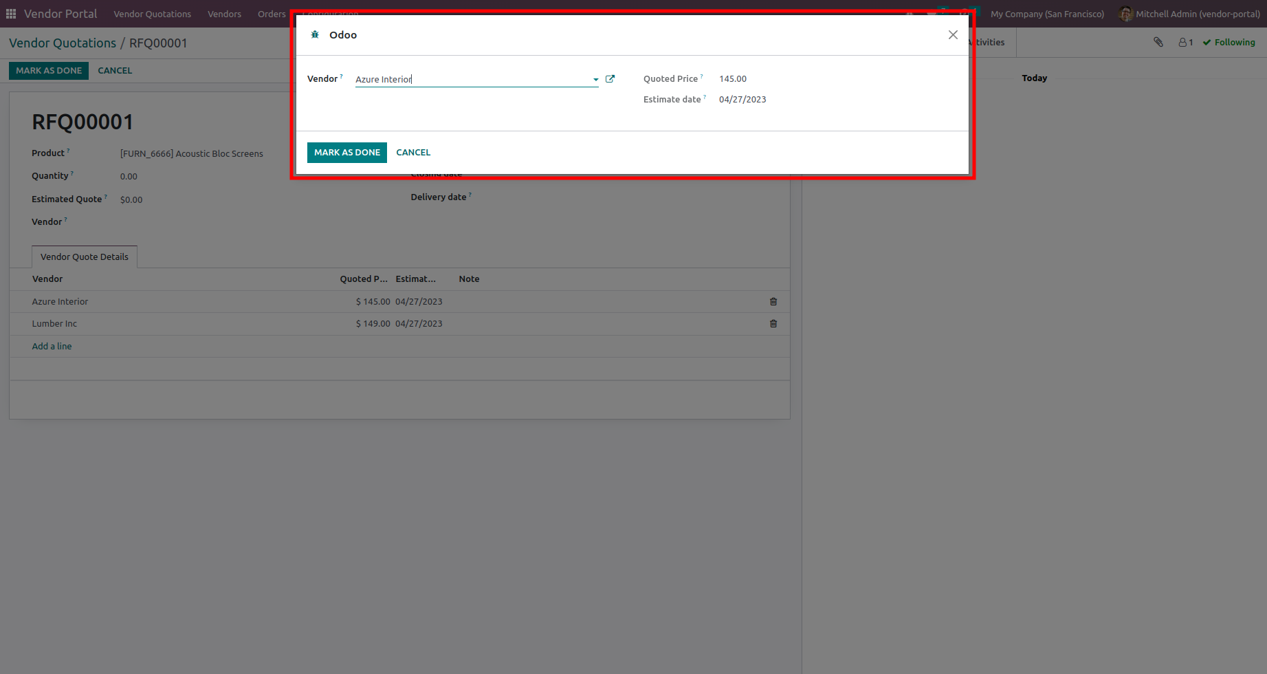Open the Vendor Quotations menu
This screenshot has height=674, width=1267.
(x=153, y=14)
